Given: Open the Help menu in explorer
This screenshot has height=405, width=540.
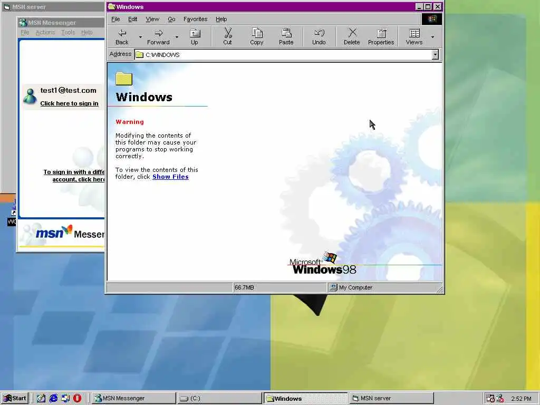Looking at the screenshot, I should [x=221, y=20].
